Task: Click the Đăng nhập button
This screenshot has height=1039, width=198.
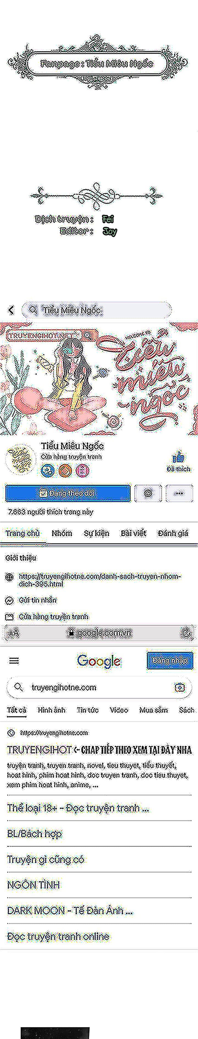Action: [x=170, y=661]
